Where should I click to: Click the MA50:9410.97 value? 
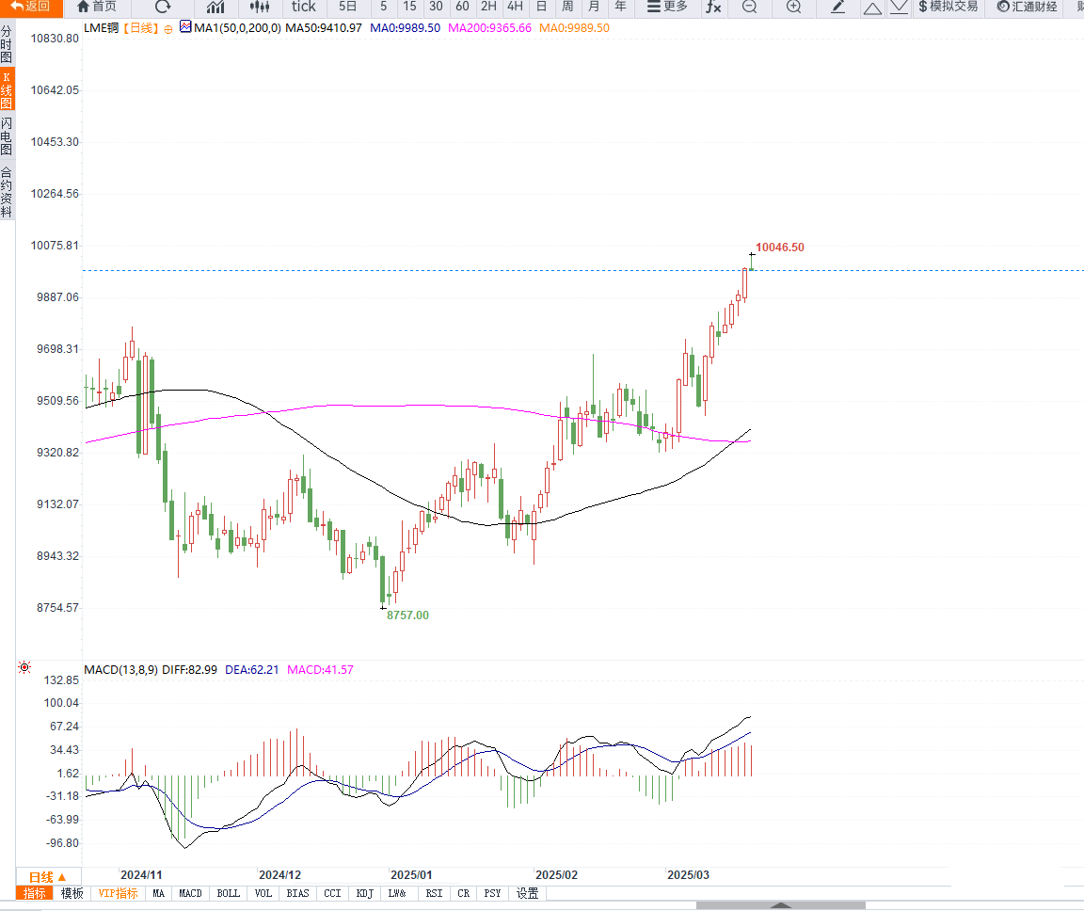pos(324,28)
